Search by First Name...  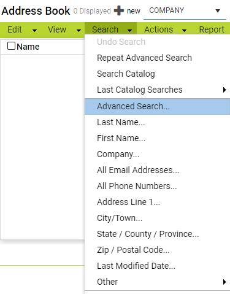[157, 138]
